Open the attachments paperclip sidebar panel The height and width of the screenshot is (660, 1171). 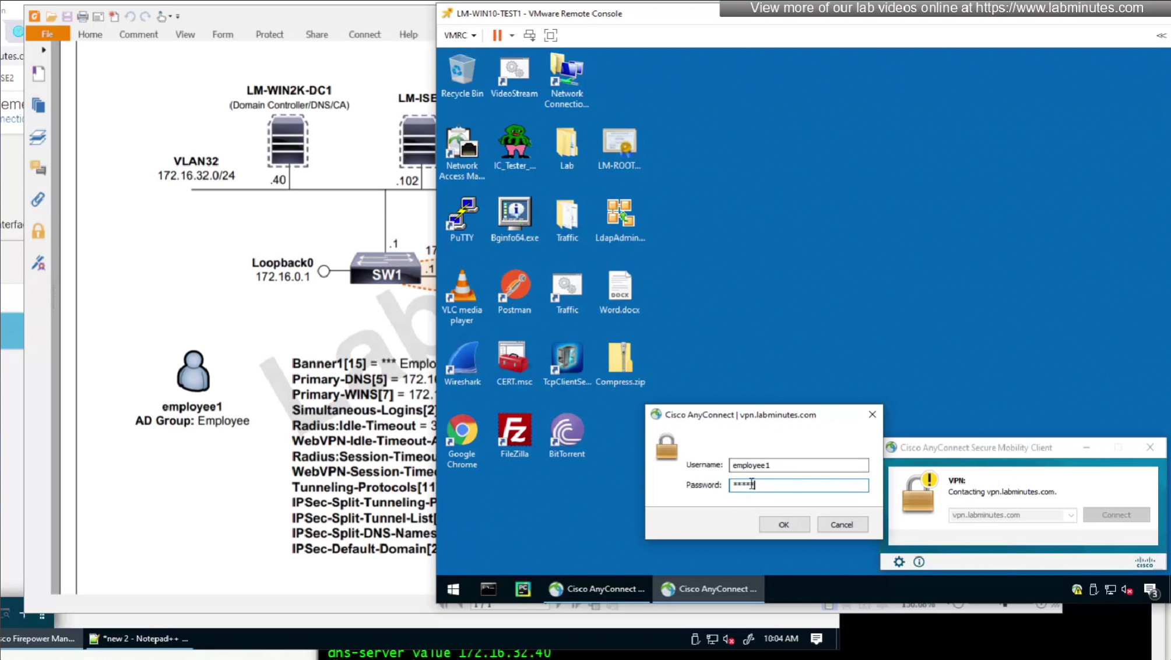[38, 200]
